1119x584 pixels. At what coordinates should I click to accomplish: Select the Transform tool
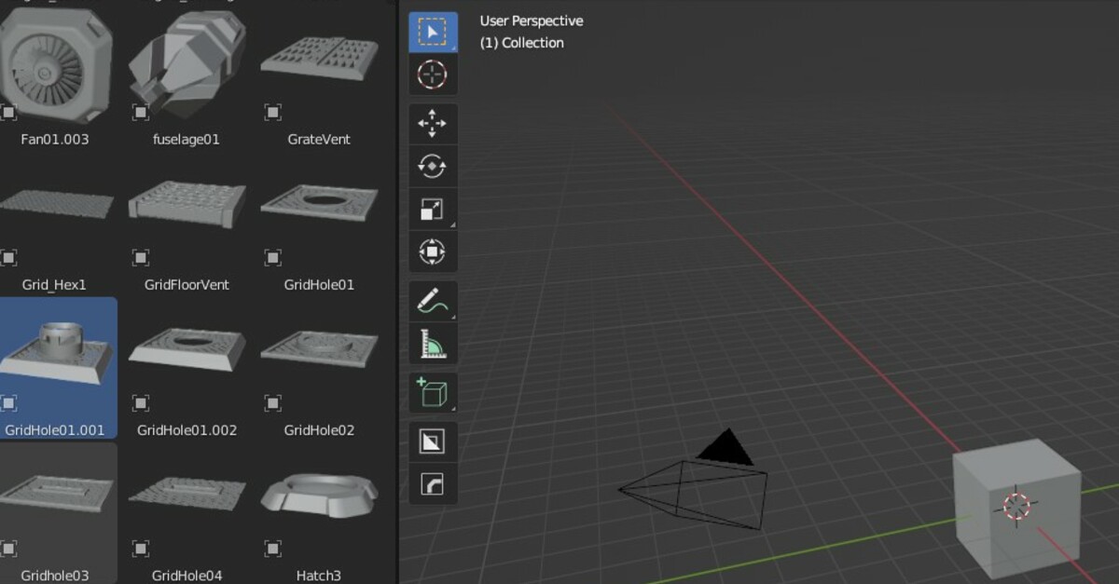(x=432, y=251)
